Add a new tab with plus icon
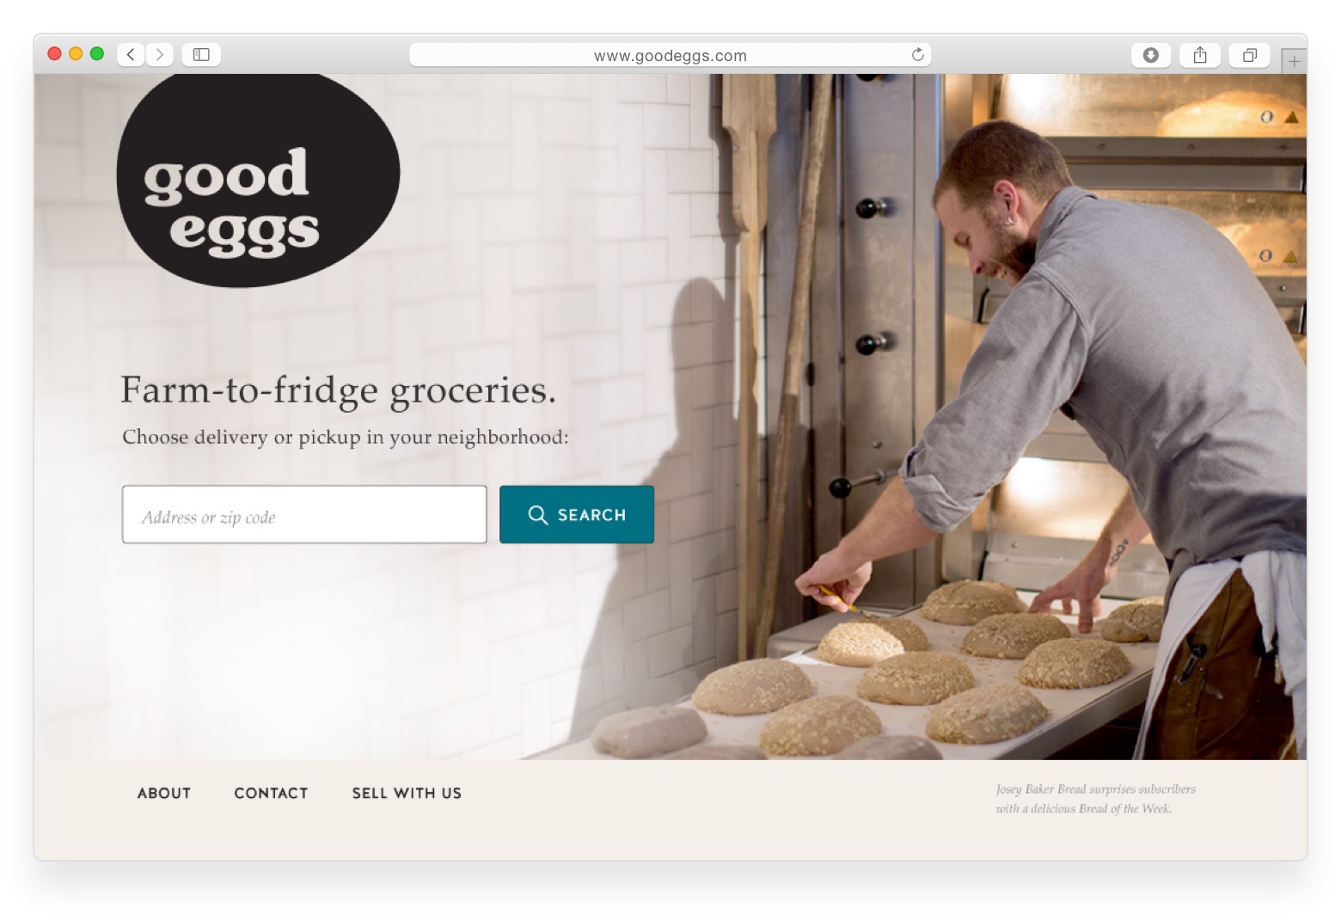 1294,61
